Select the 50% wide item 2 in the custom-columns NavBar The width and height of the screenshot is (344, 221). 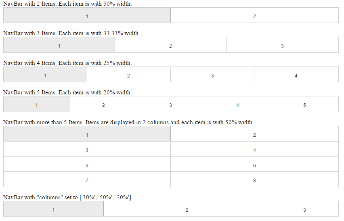coord(187,209)
